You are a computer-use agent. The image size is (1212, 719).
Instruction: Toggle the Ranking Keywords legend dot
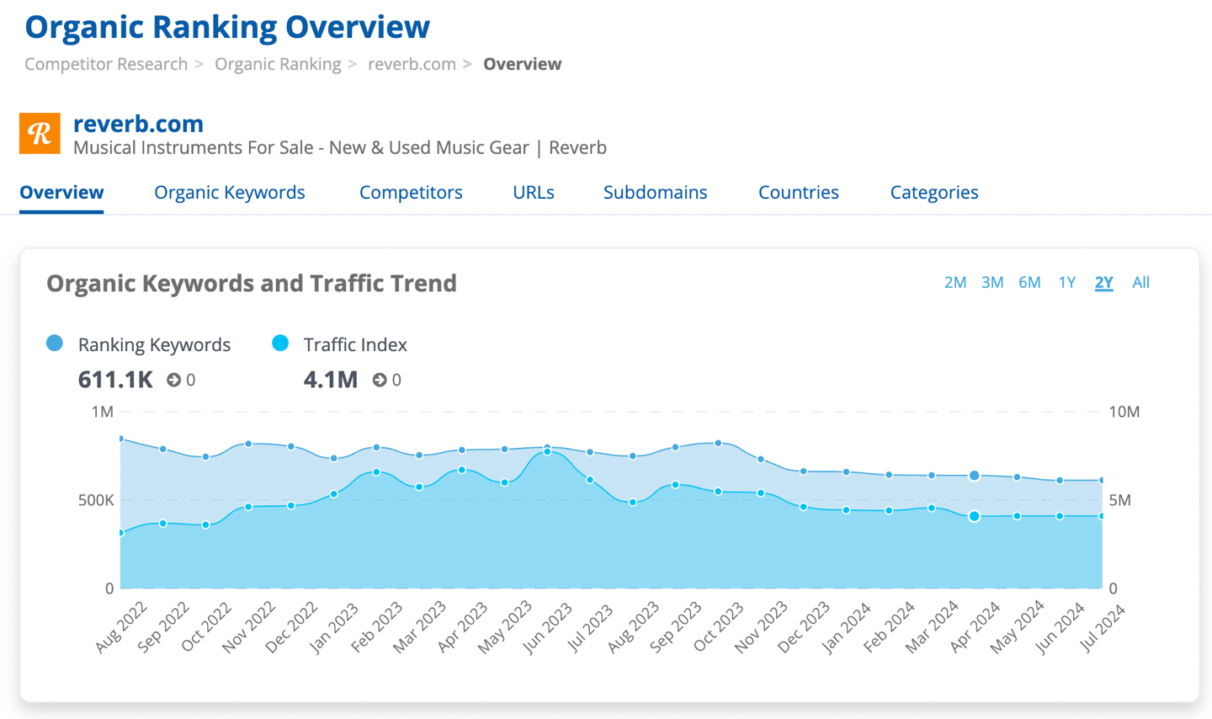pyautogui.click(x=55, y=343)
